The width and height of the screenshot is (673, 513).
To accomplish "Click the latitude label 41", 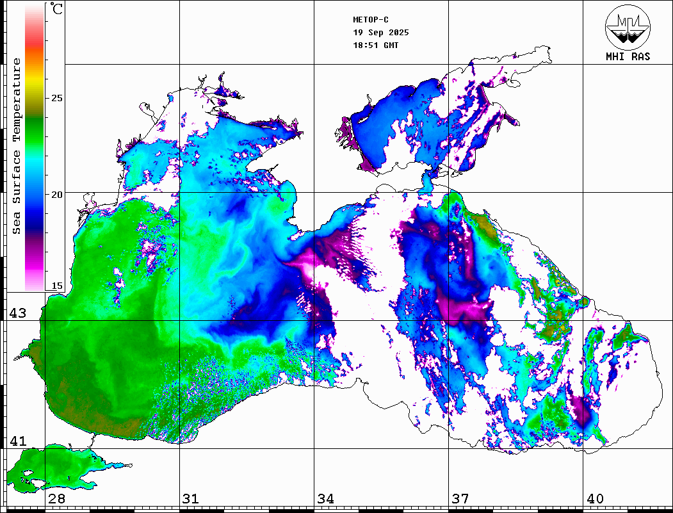I will click(x=17, y=441).
